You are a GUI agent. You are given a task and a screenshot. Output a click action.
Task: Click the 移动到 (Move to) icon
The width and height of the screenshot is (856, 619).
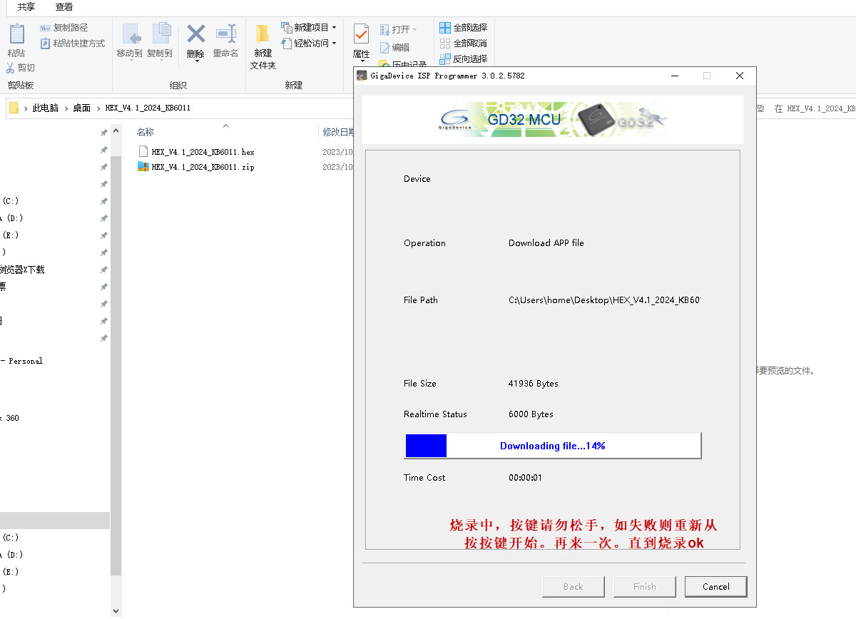click(131, 34)
